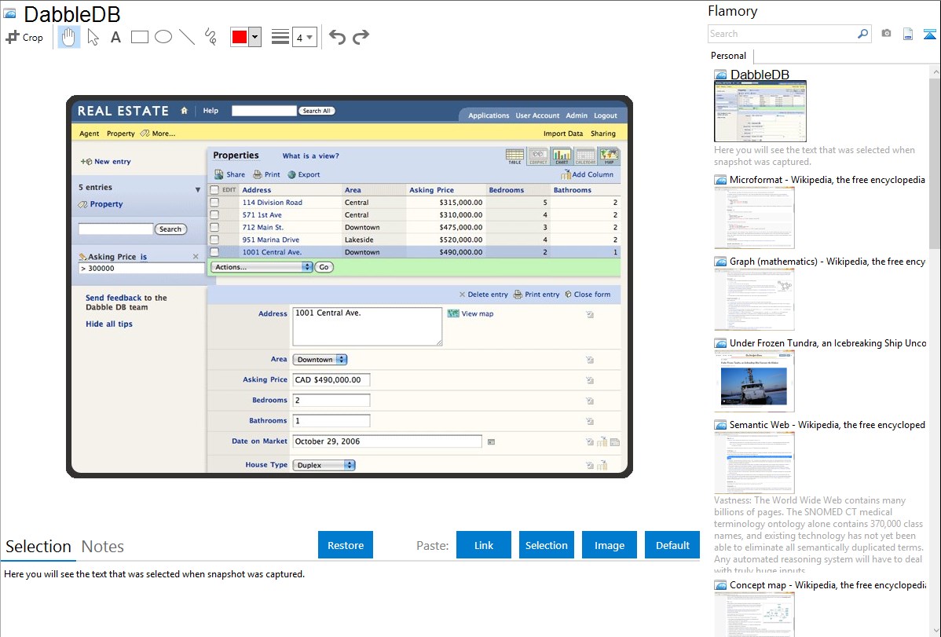Check the 571 1st Ave row checkbox
The height and width of the screenshot is (637, 941).
point(214,215)
